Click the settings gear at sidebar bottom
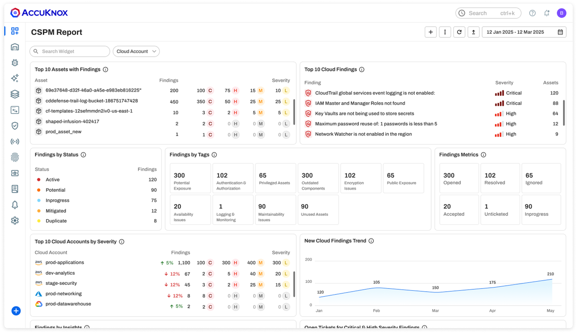 pyautogui.click(x=15, y=220)
